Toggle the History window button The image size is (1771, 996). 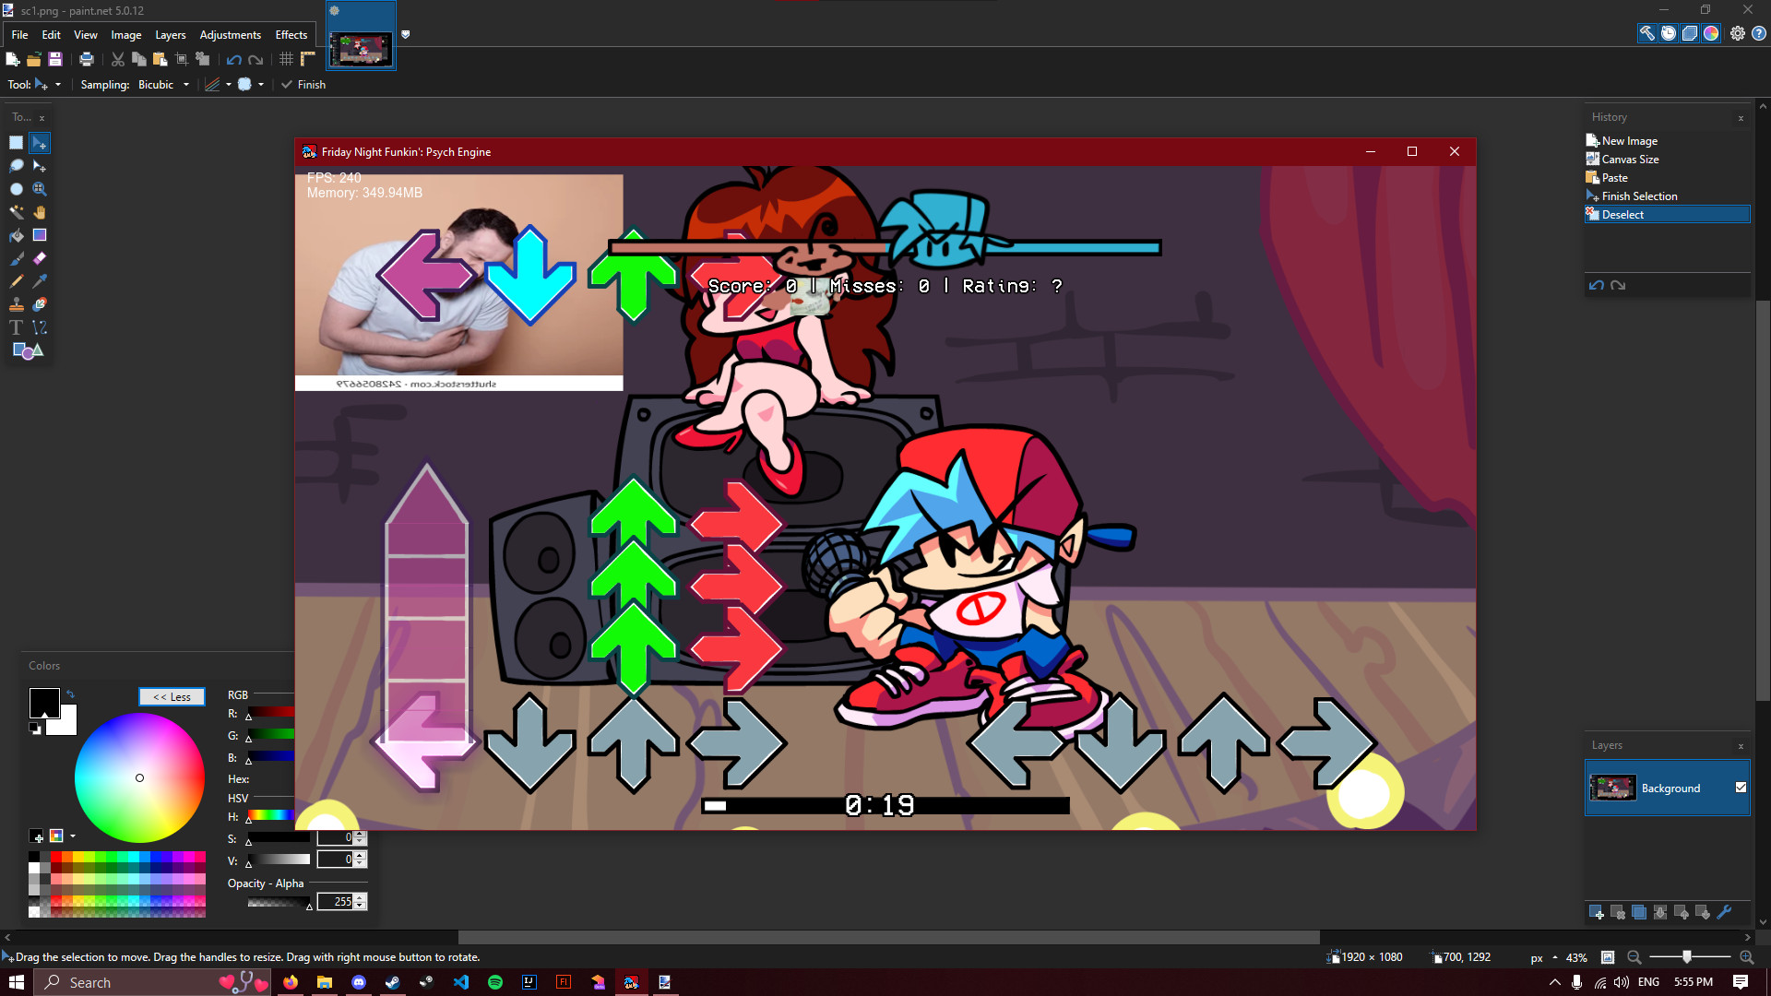coord(1669,33)
